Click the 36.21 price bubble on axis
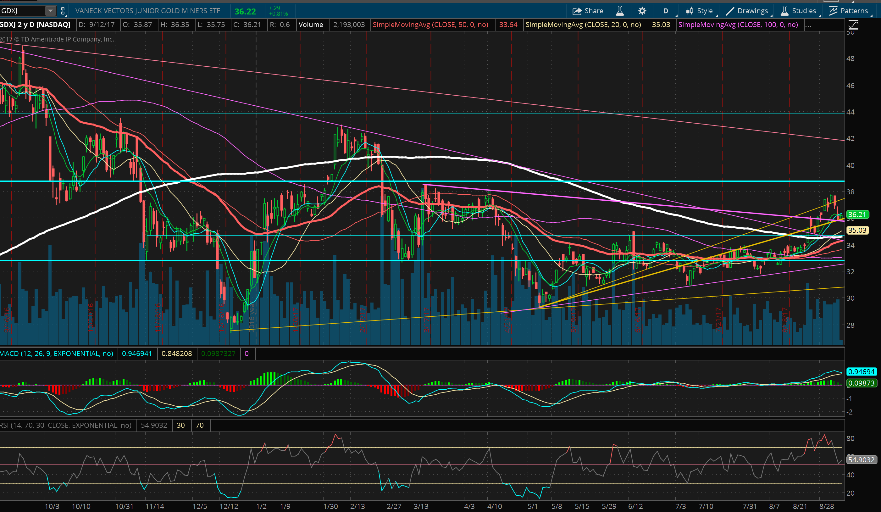The image size is (881, 512). tap(857, 214)
